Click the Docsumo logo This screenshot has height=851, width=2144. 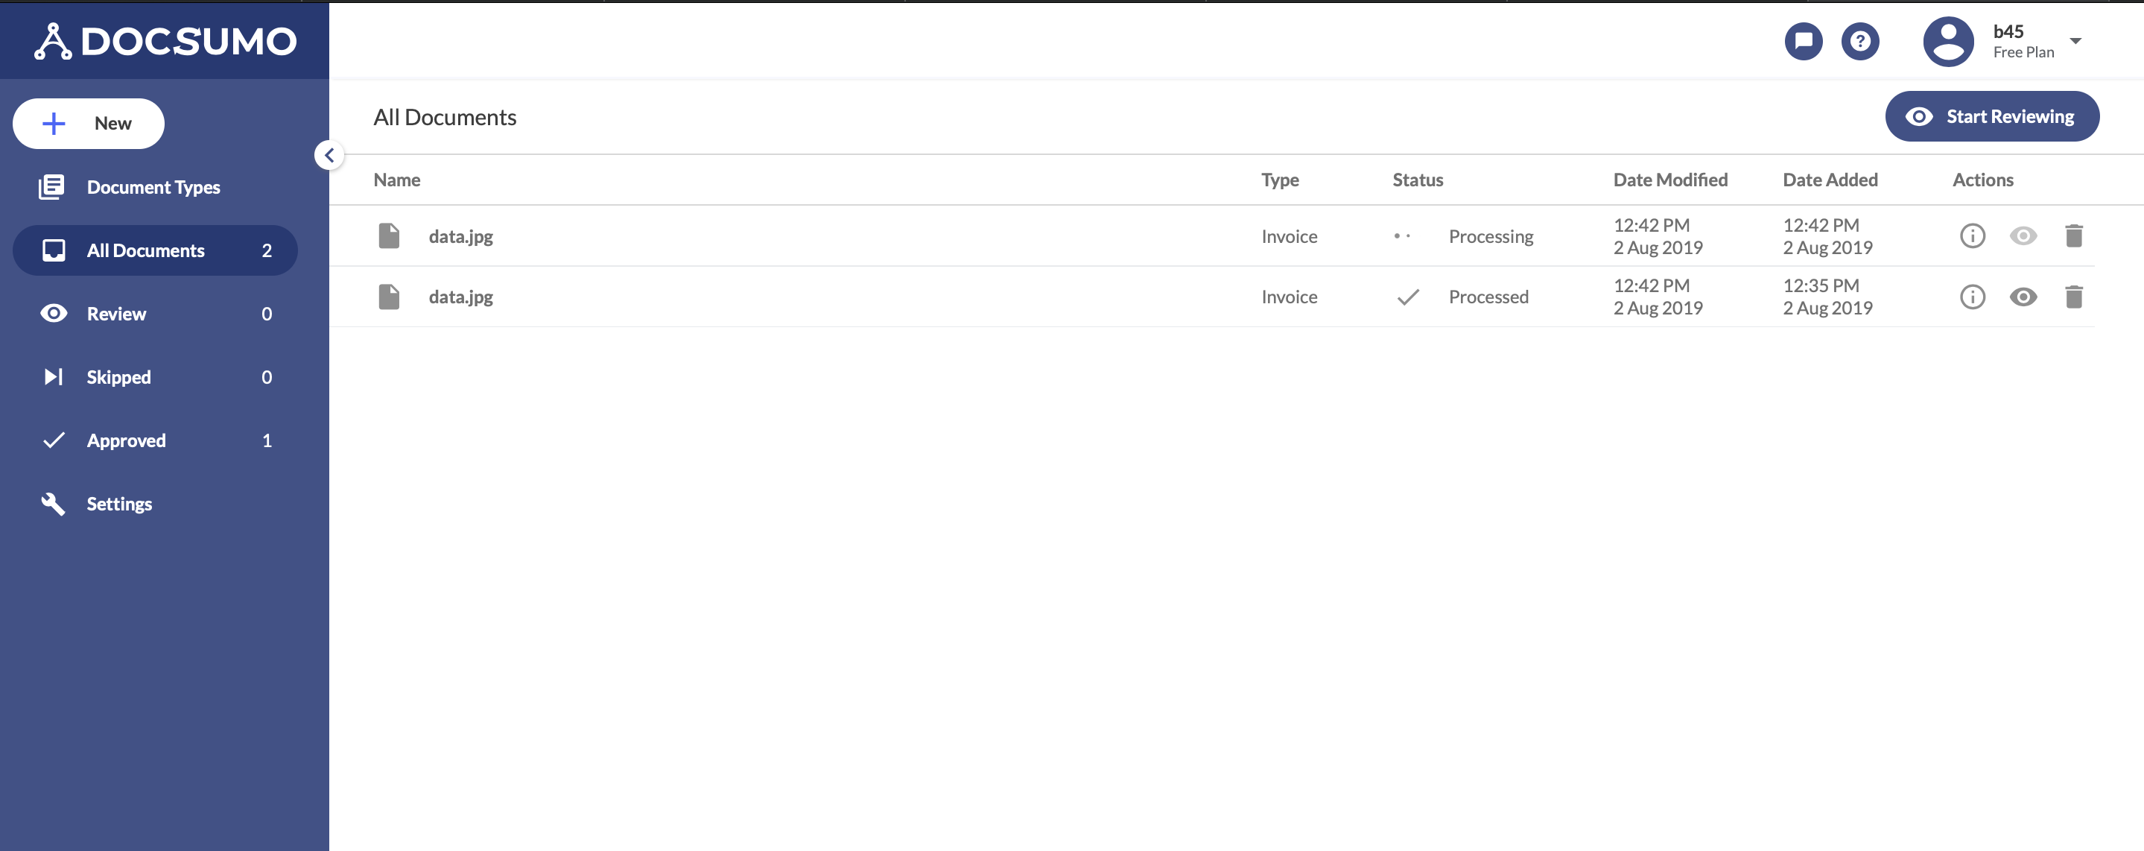(165, 41)
